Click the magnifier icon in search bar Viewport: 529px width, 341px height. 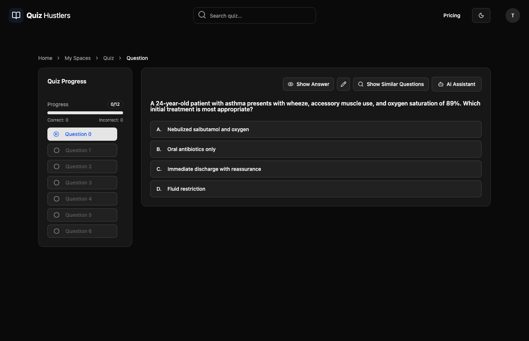point(202,15)
